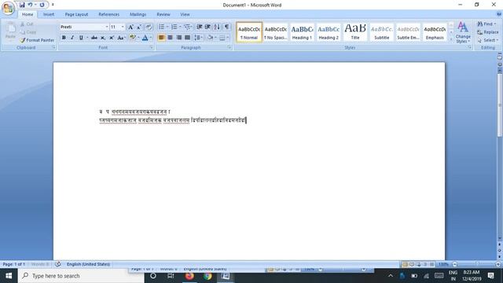Apply the text highlight color
Image resolution: width=503 pixels, height=283 pixels.
[x=132, y=38]
